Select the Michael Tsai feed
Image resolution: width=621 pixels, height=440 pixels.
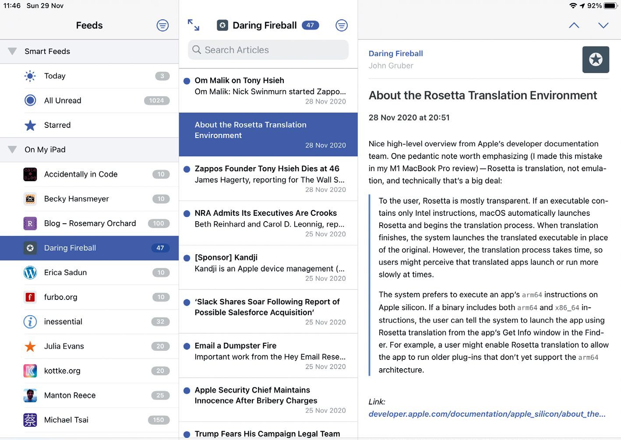(89, 420)
